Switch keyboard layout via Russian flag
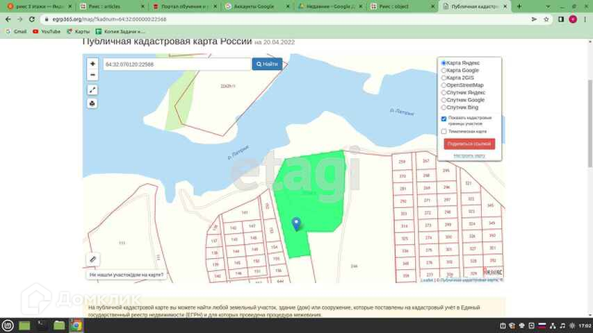The height and width of the screenshot is (333, 593). pyautogui.click(x=542, y=326)
